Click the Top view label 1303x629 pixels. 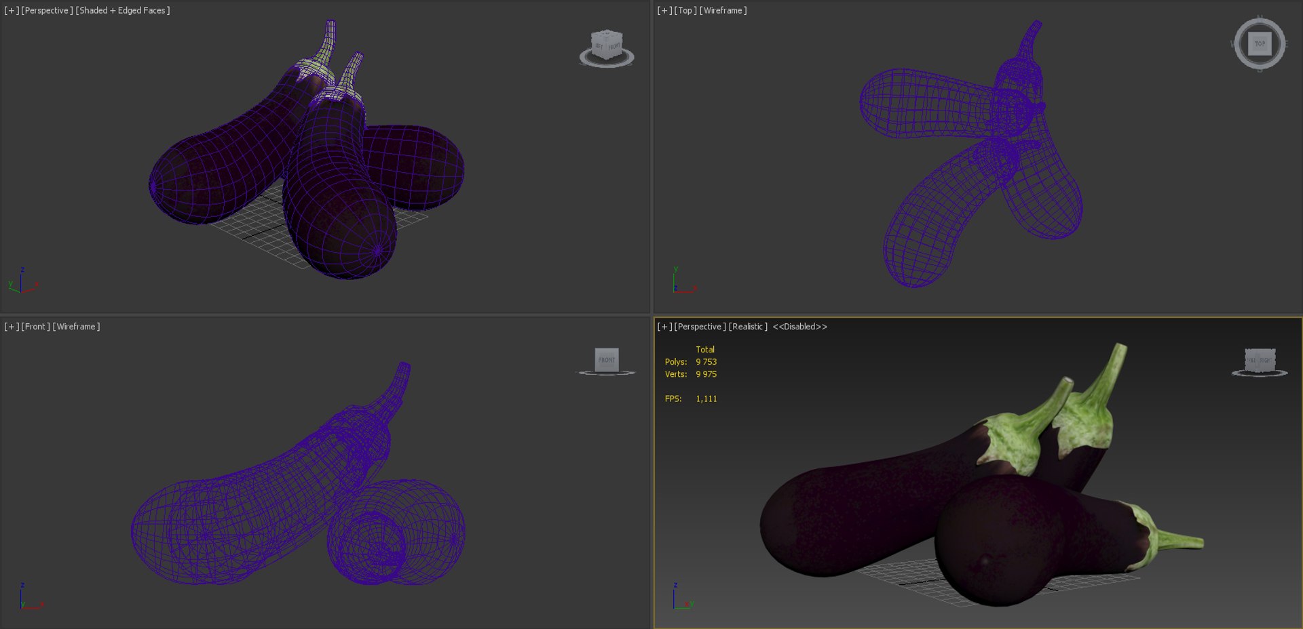(x=685, y=10)
